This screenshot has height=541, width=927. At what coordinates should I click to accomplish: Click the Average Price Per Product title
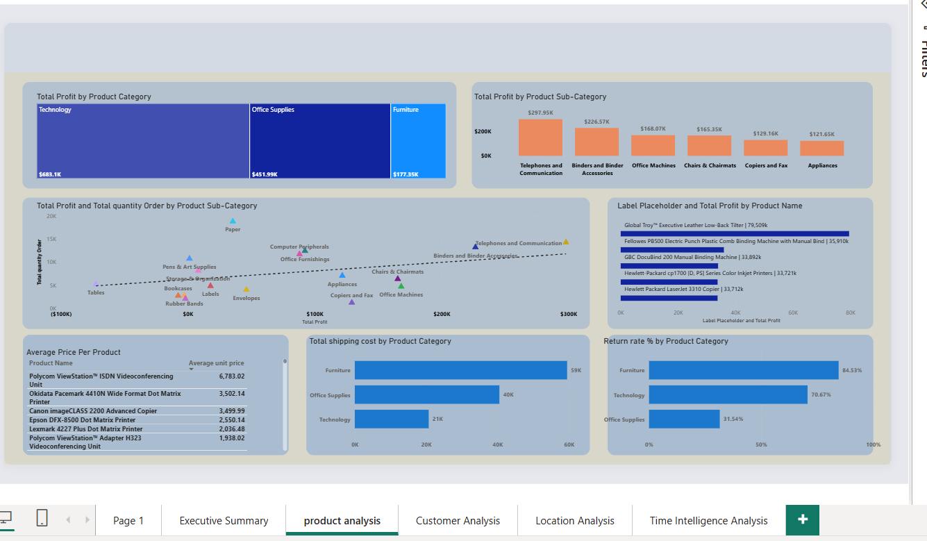[74, 352]
